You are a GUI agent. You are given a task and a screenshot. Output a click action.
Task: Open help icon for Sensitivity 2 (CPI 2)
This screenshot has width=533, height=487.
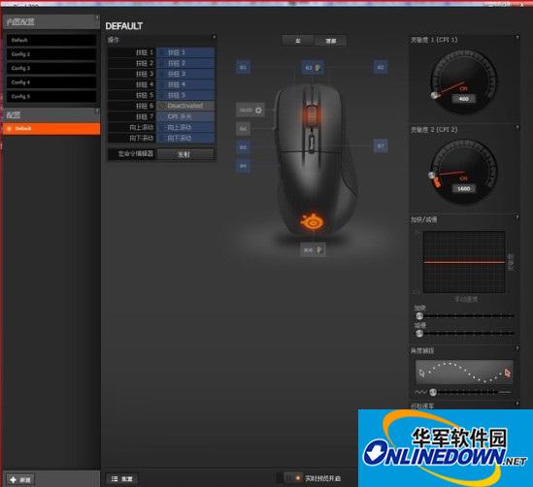517,127
